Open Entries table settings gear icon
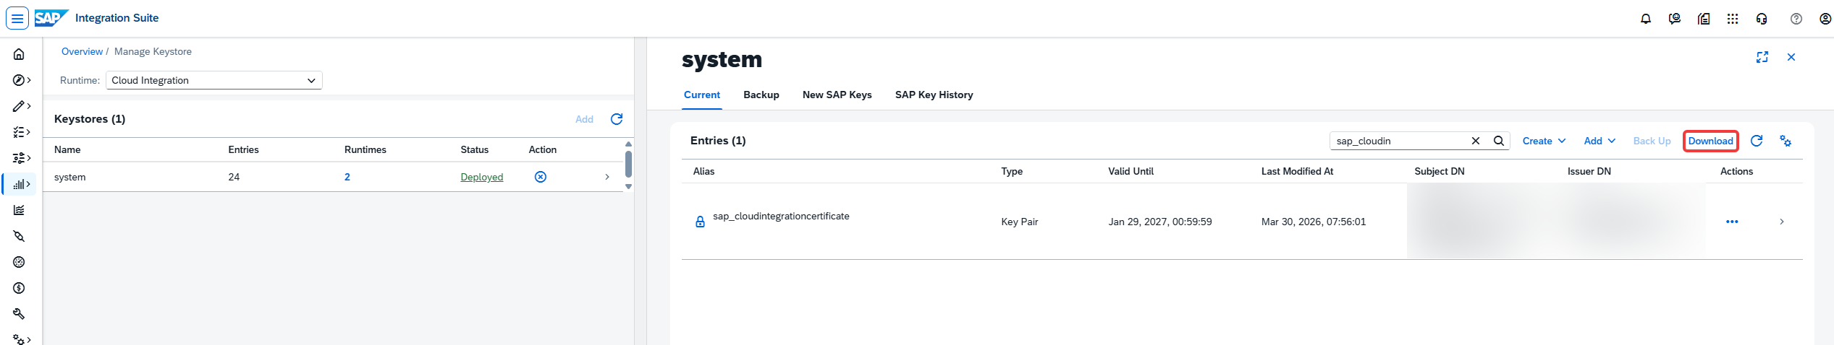Image resolution: width=1834 pixels, height=345 pixels. tap(1786, 141)
